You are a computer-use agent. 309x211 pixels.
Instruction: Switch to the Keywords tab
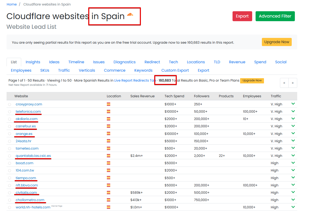[143, 71]
